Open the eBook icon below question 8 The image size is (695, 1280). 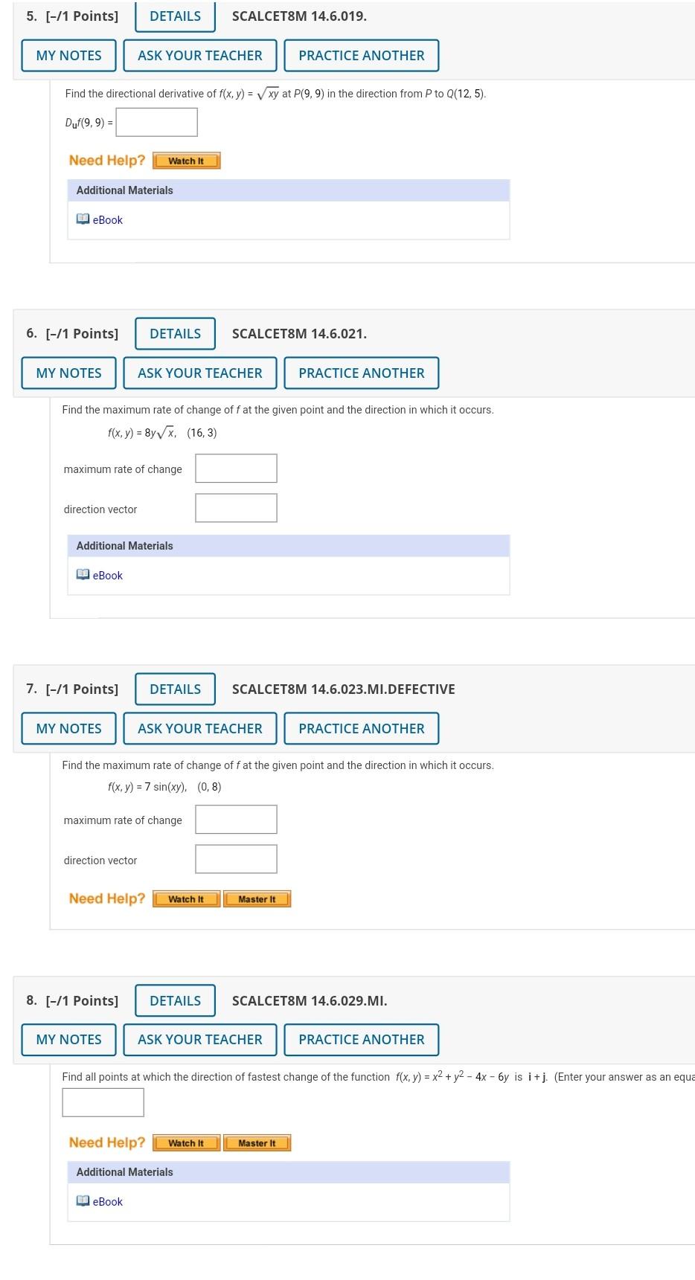83,1201
